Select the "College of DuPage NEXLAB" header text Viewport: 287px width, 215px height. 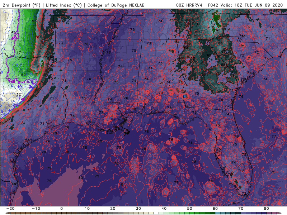[116, 5]
